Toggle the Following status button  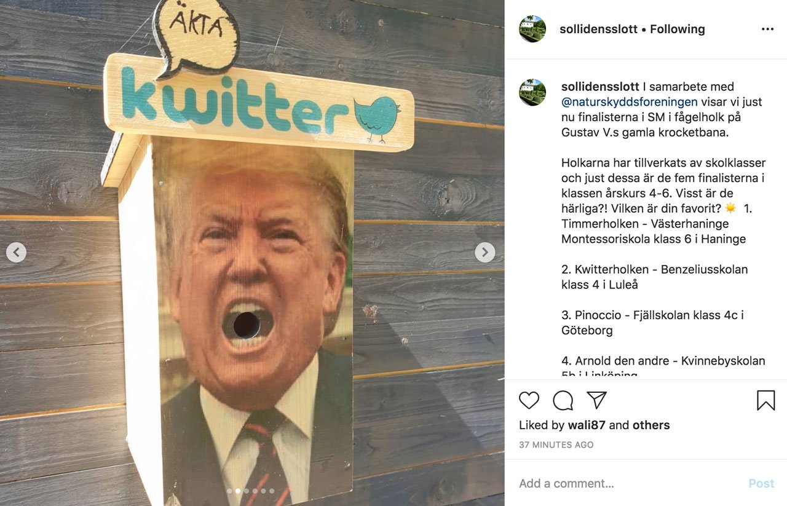677,29
